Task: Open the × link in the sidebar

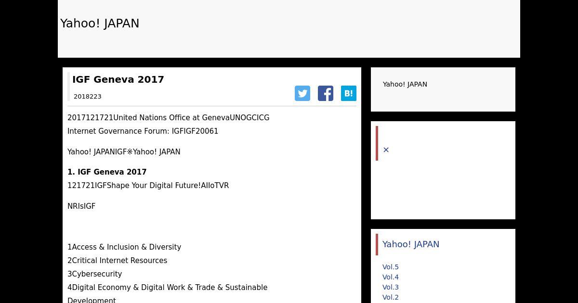Action: [386, 150]
